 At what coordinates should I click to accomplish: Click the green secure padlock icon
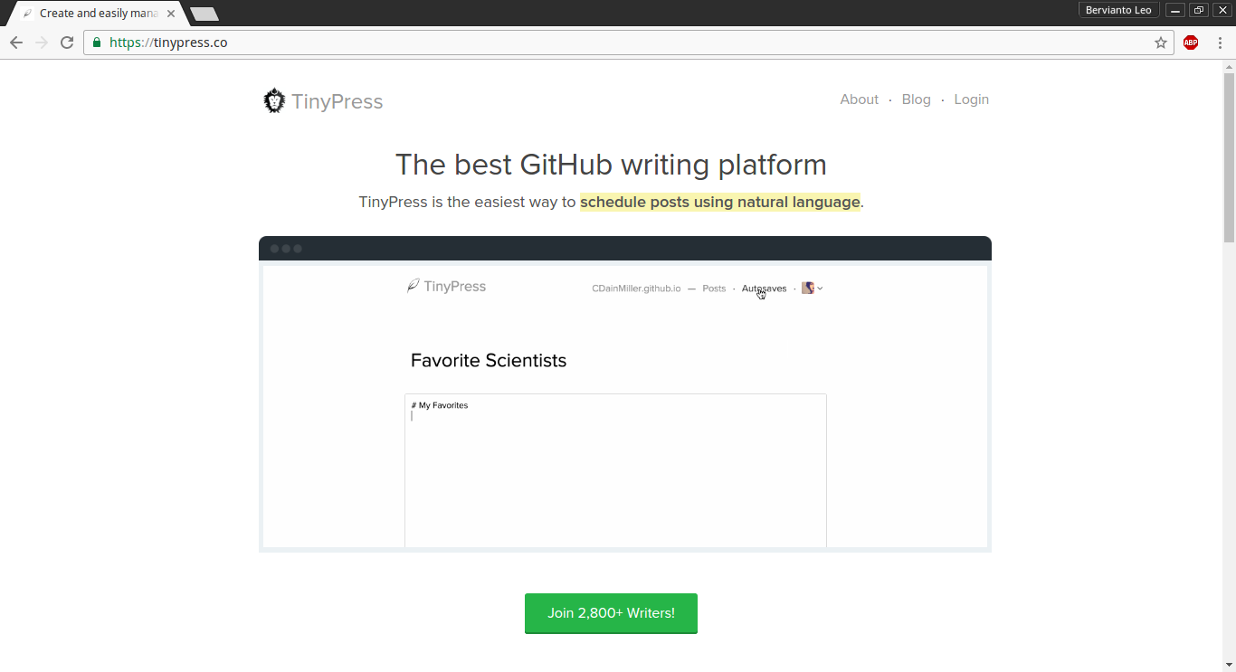97,43
